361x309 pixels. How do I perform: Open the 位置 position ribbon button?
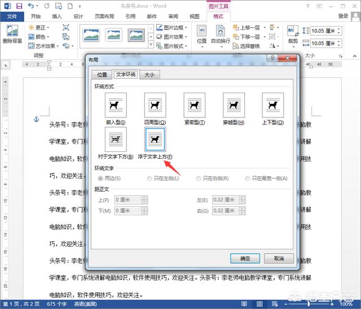[x=202, y=36]
